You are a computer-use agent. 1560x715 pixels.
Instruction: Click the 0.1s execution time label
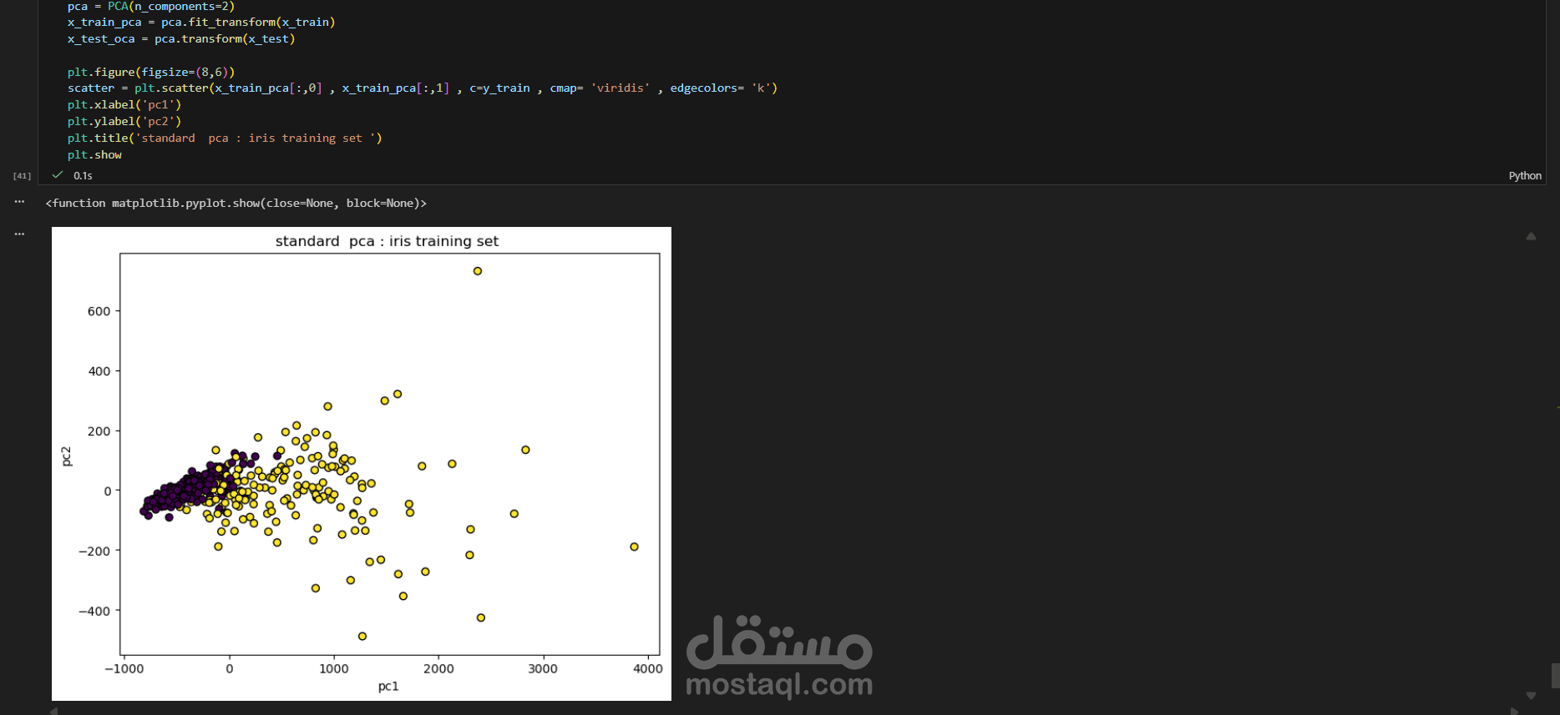click(83, 175)
